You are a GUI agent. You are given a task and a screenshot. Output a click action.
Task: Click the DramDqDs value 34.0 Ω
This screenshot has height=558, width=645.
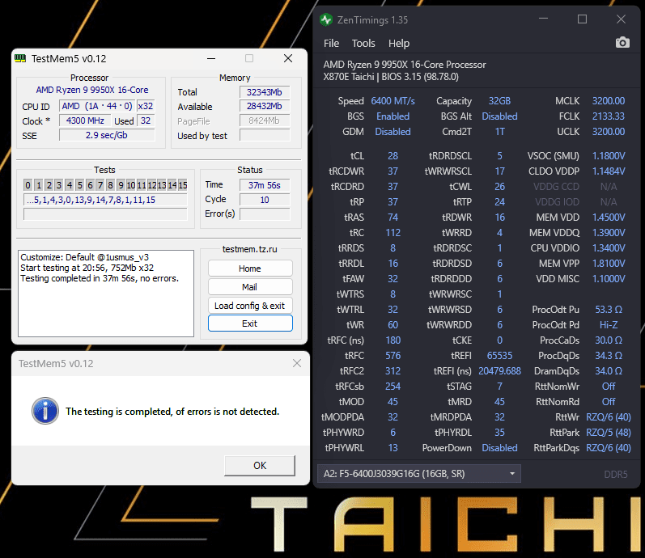tap(609, 371)
